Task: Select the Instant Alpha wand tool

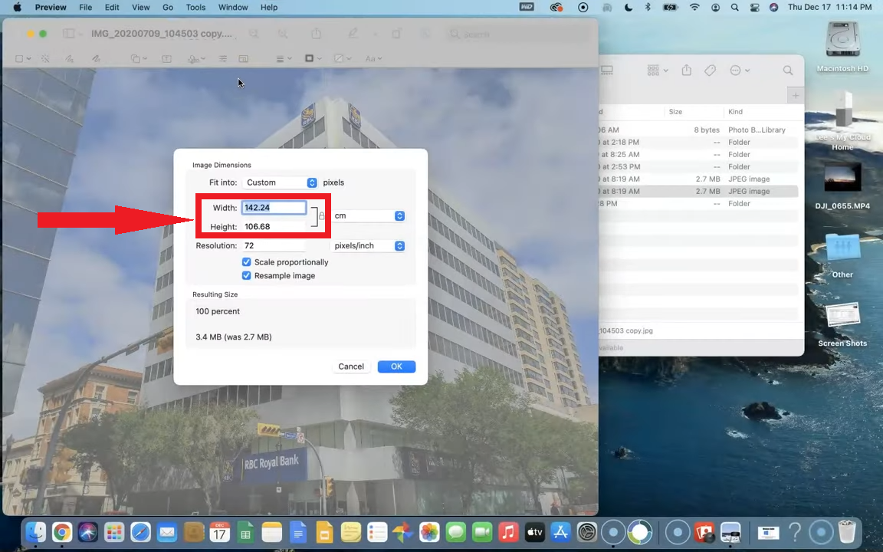Action: pyautogui.click(x=45, y=58)
